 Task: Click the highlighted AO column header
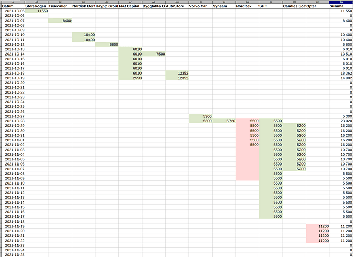tap(340, 2)
